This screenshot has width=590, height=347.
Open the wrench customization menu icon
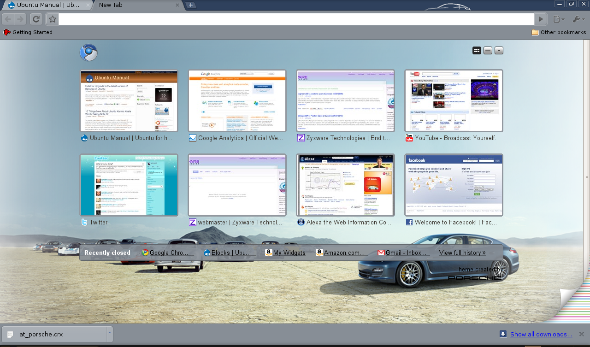578,19
